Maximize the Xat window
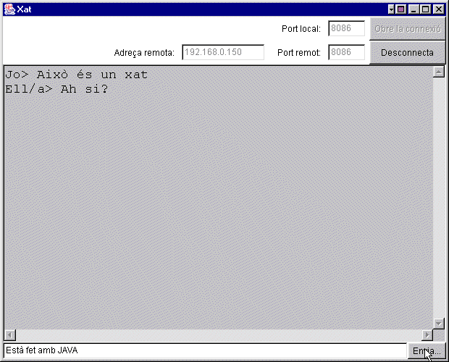Viewport: 449px width, 362px height. click(x=426, y=9)
